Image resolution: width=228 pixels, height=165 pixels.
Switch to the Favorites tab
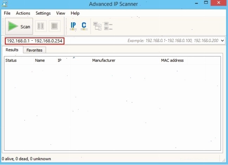(34, 50)
